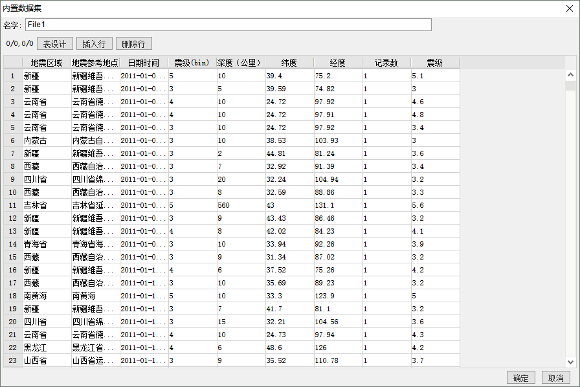Select row number 1 header
580x387 pixels.
pos(13,76)
